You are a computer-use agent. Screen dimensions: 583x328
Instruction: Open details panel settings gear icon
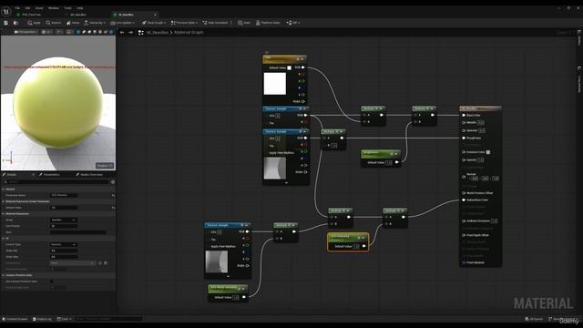tap(113, 182)
